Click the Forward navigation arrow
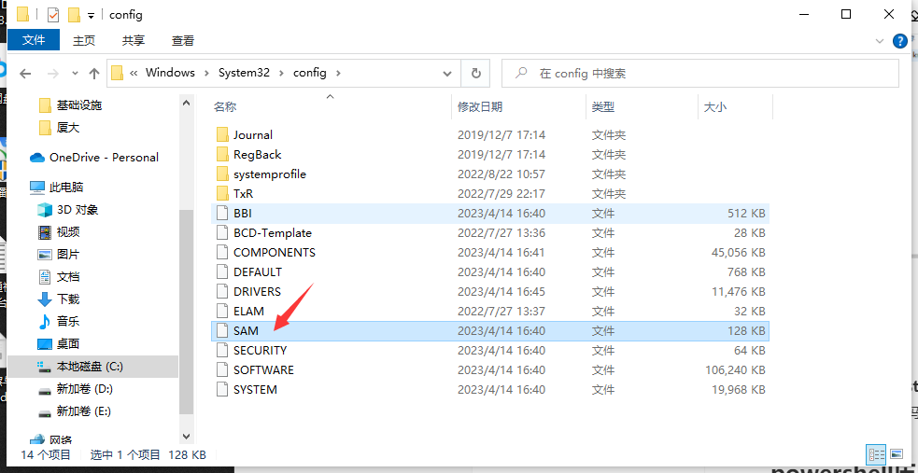The image size is (918, 473). [x=52, y=73]
